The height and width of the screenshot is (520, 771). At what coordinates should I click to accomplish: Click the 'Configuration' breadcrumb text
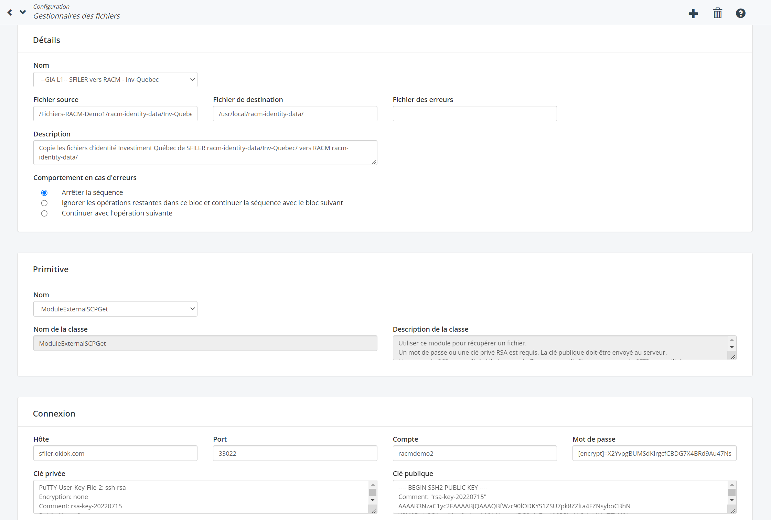(x=51, y=7)
